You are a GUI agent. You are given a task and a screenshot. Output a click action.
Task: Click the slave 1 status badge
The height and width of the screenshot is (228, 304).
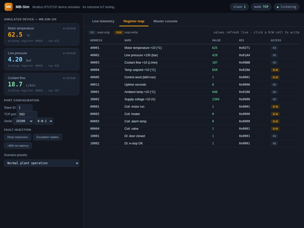239,7
